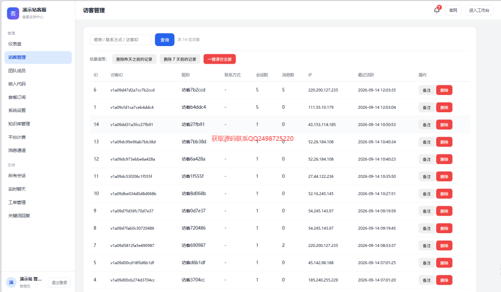The width and height of the screenshot is (501, 292).
Task: Delete visitor 访客7b2ccd
Action: (x=444, y=90)
